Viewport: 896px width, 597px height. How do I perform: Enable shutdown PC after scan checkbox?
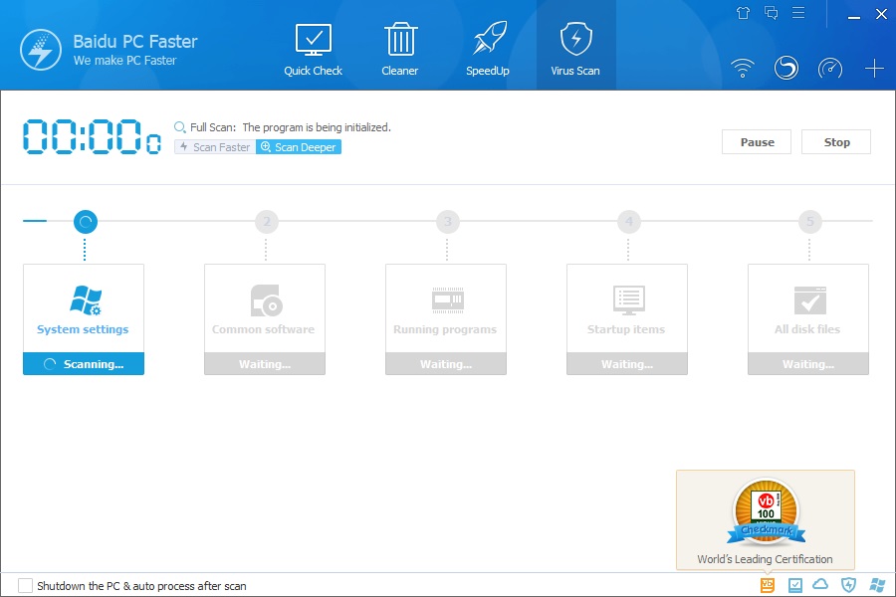(x=25, y=586)
